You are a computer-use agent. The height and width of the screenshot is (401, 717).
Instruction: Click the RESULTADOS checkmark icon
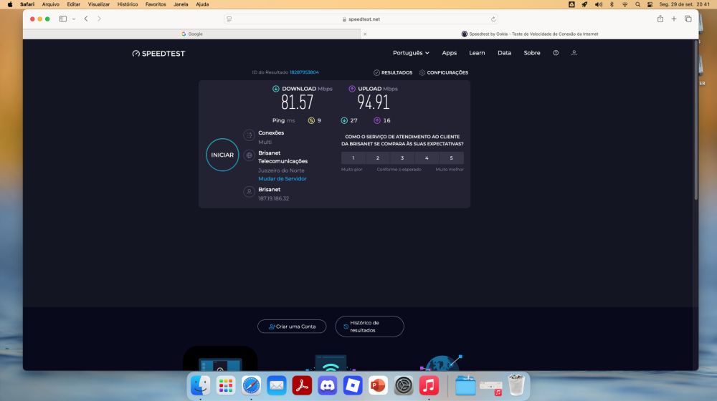coord(376,72)
